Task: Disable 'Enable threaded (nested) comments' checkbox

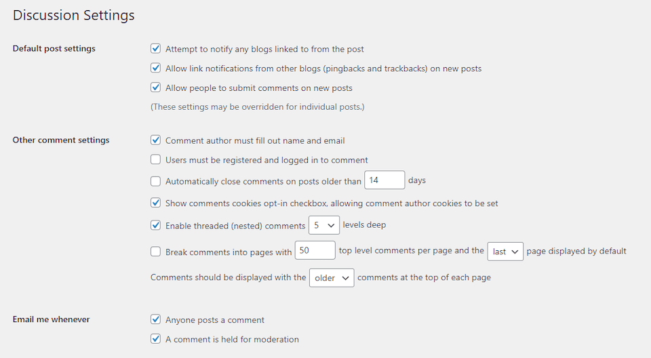Action: click(x=155, y=225)
